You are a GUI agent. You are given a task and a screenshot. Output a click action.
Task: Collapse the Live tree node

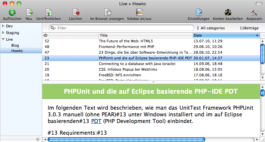(3, 39)
